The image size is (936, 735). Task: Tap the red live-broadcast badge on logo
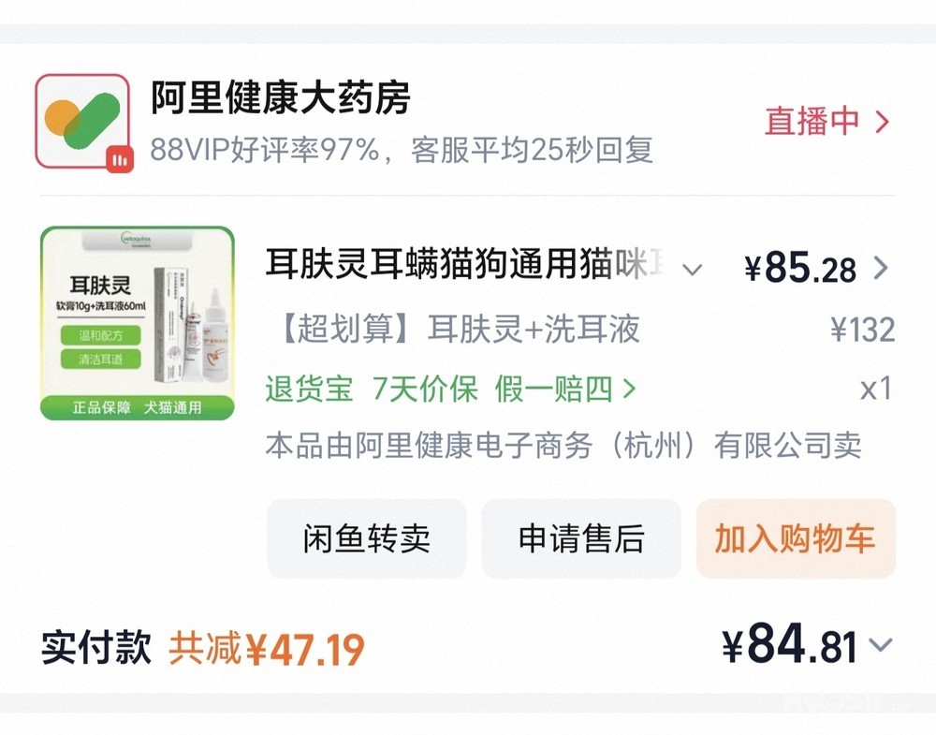coord(118,159)
